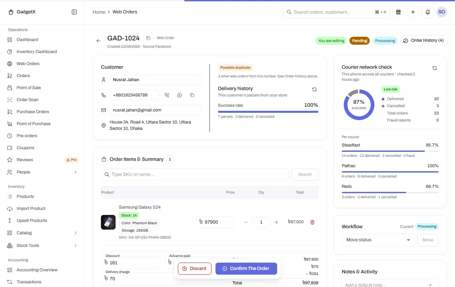This screenshot has width=455, height=287.
Task: Open the SO user avatar menu
Action: tap(442, 12)
